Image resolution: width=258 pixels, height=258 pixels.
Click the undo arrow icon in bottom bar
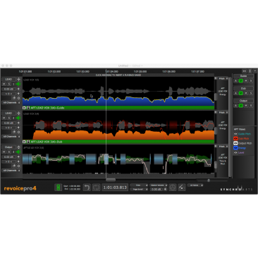[87, 188]
